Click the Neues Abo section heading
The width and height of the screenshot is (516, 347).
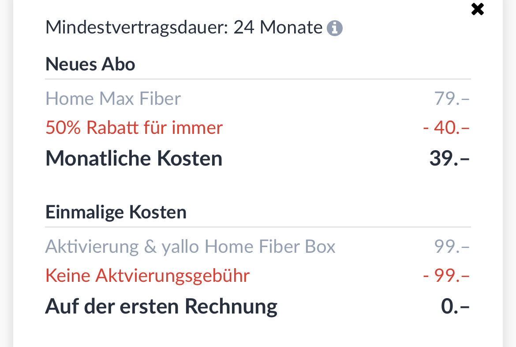pyautogui.click(x=90, y=64)
